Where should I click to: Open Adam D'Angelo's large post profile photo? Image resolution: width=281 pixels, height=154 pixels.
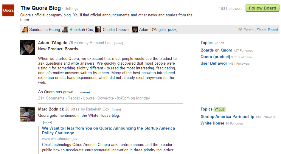28,48
